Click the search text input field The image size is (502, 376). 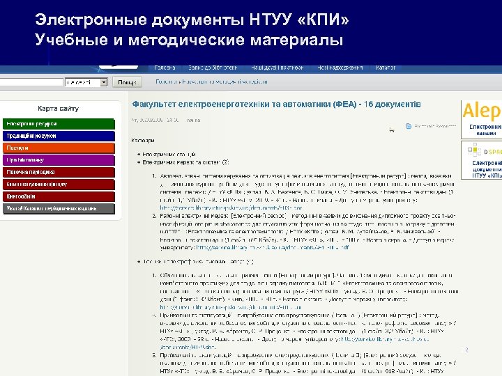[31, 82]
